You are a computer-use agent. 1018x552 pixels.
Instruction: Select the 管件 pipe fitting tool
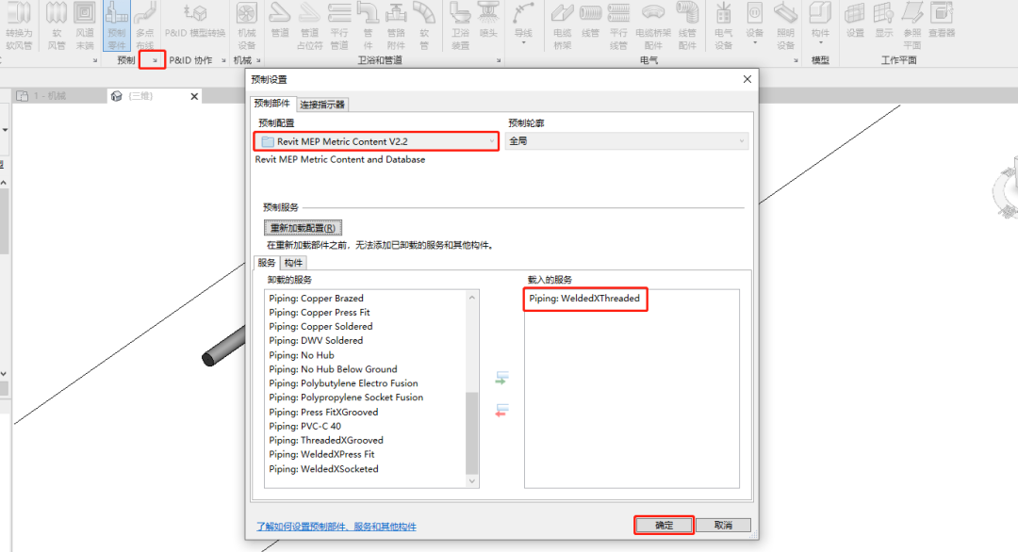point(368,25)
